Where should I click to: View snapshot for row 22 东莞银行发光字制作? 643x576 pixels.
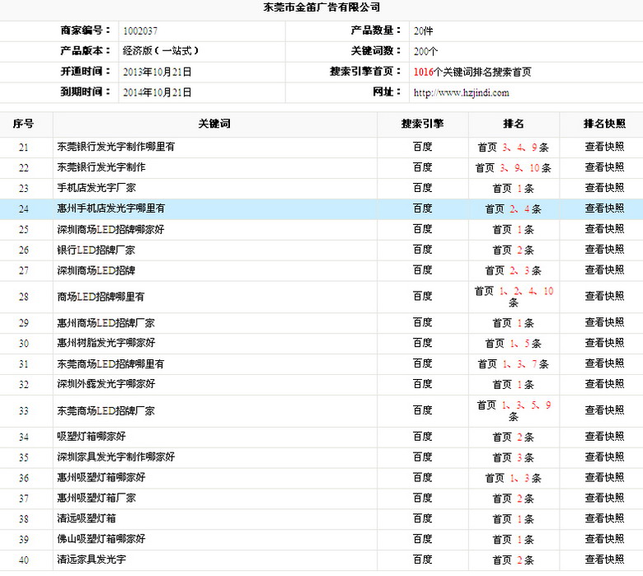(604, 167)
